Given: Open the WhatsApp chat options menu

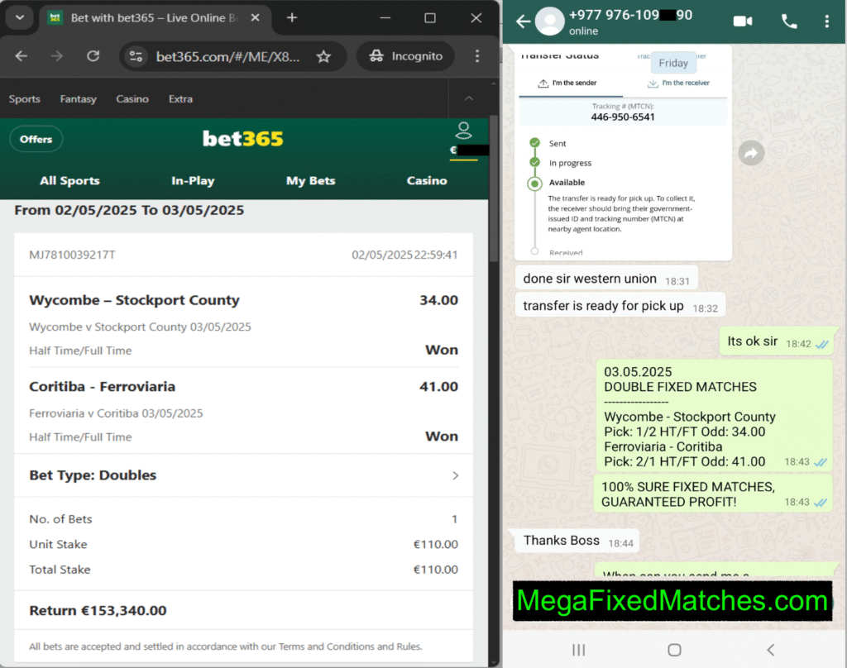Looking at the screenshot, I should tap(826, 21).
